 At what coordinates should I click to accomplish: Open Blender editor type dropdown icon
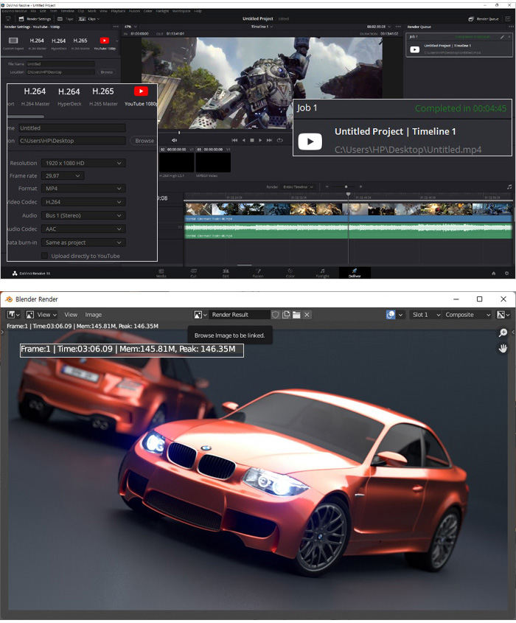tap(14, 315)
